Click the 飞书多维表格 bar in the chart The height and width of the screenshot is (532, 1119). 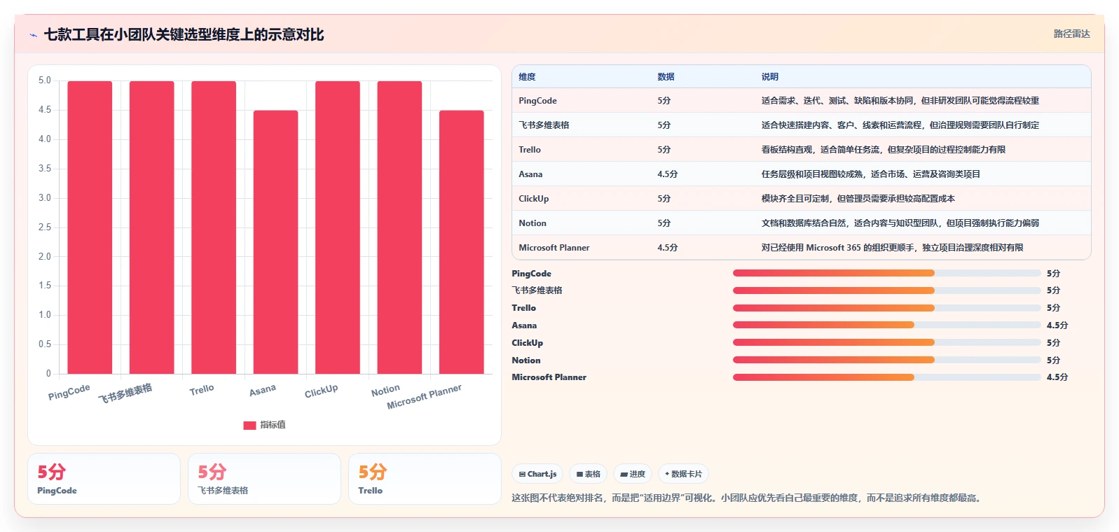tap(152, 227)
